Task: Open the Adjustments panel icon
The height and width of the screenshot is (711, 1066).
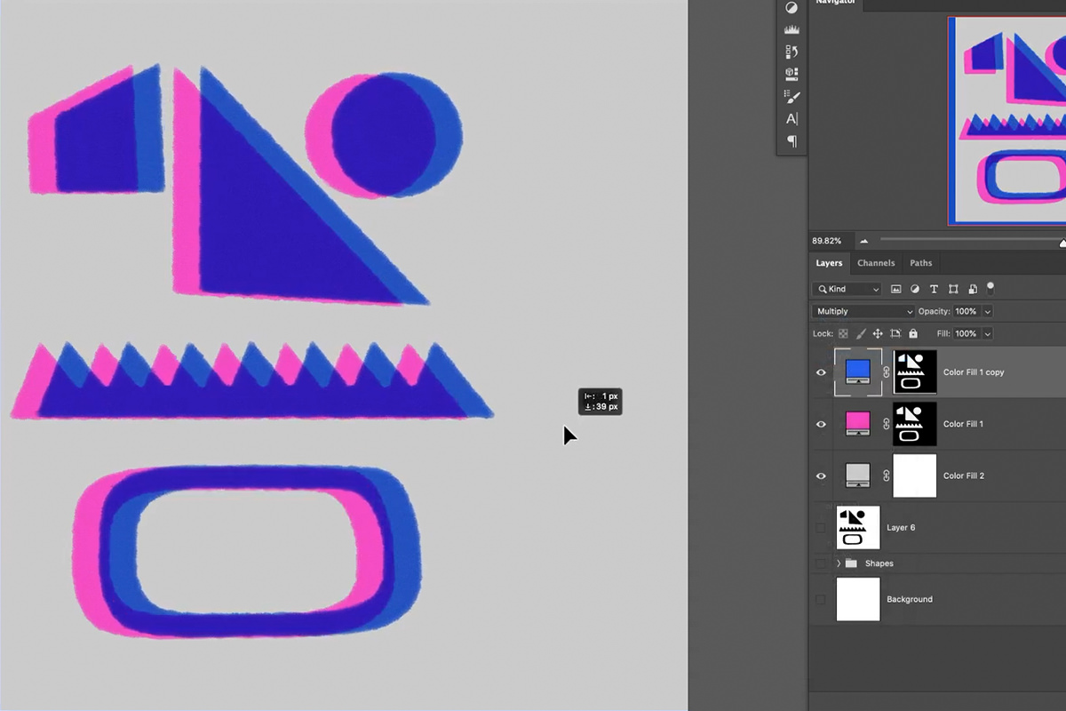Action: tap(792, 7)
